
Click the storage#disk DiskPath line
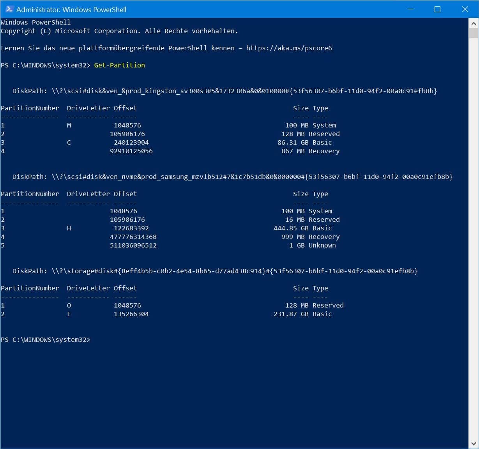click(215, 271)
